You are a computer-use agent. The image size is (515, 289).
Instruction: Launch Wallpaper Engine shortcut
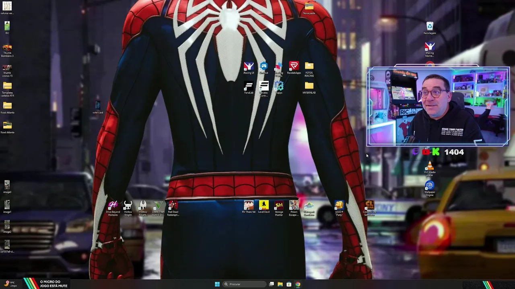[x=430, y=189]
